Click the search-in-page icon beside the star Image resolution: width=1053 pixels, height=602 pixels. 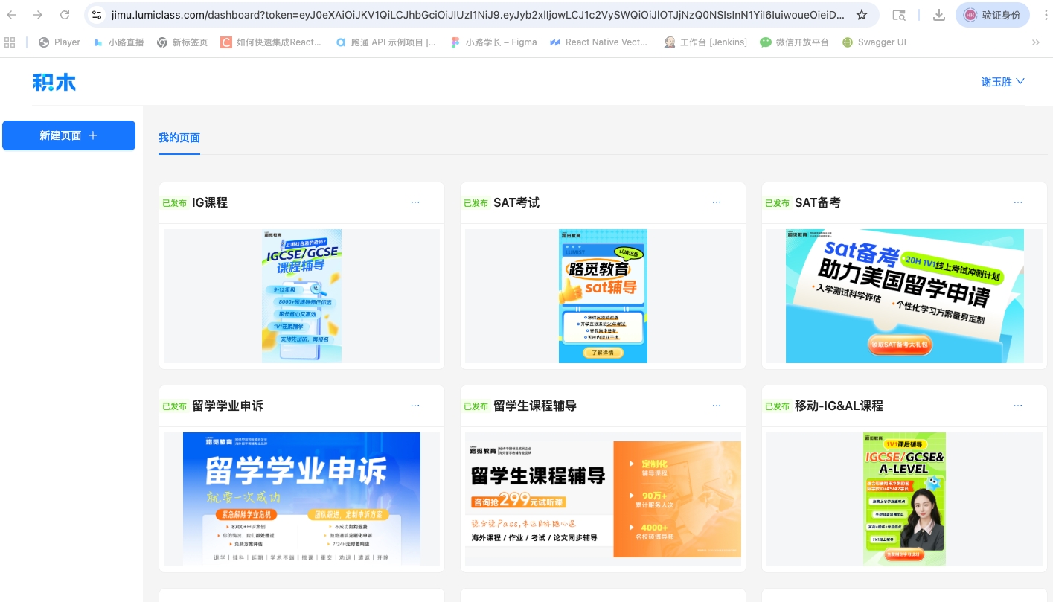coord(900,13)
